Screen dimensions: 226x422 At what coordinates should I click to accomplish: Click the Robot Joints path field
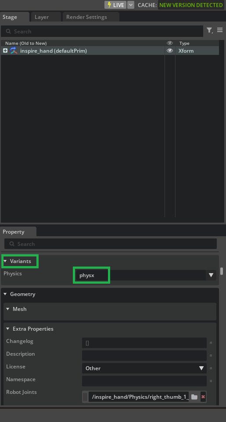139,397
